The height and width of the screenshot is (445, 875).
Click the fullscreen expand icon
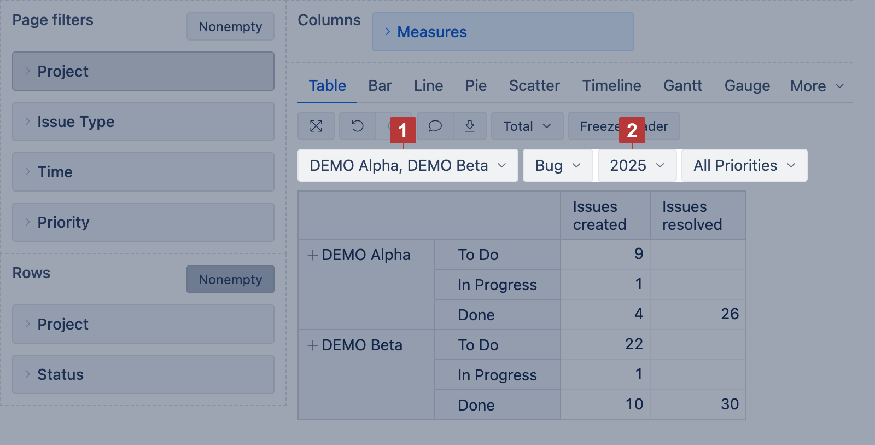pos(316,126)
